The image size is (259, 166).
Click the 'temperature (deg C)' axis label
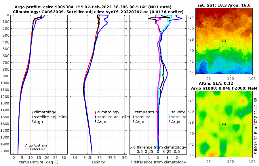click(39, 162)
